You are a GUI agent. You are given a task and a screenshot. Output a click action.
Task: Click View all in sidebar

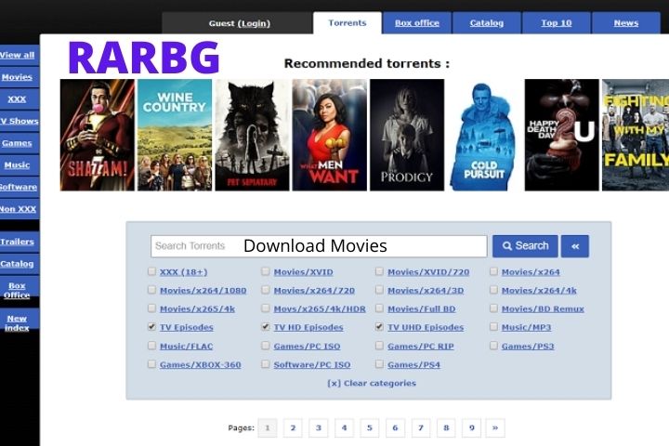[18, 55]
